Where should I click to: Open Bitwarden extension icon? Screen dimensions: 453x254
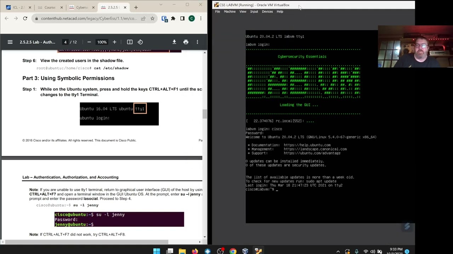point(164,18)
